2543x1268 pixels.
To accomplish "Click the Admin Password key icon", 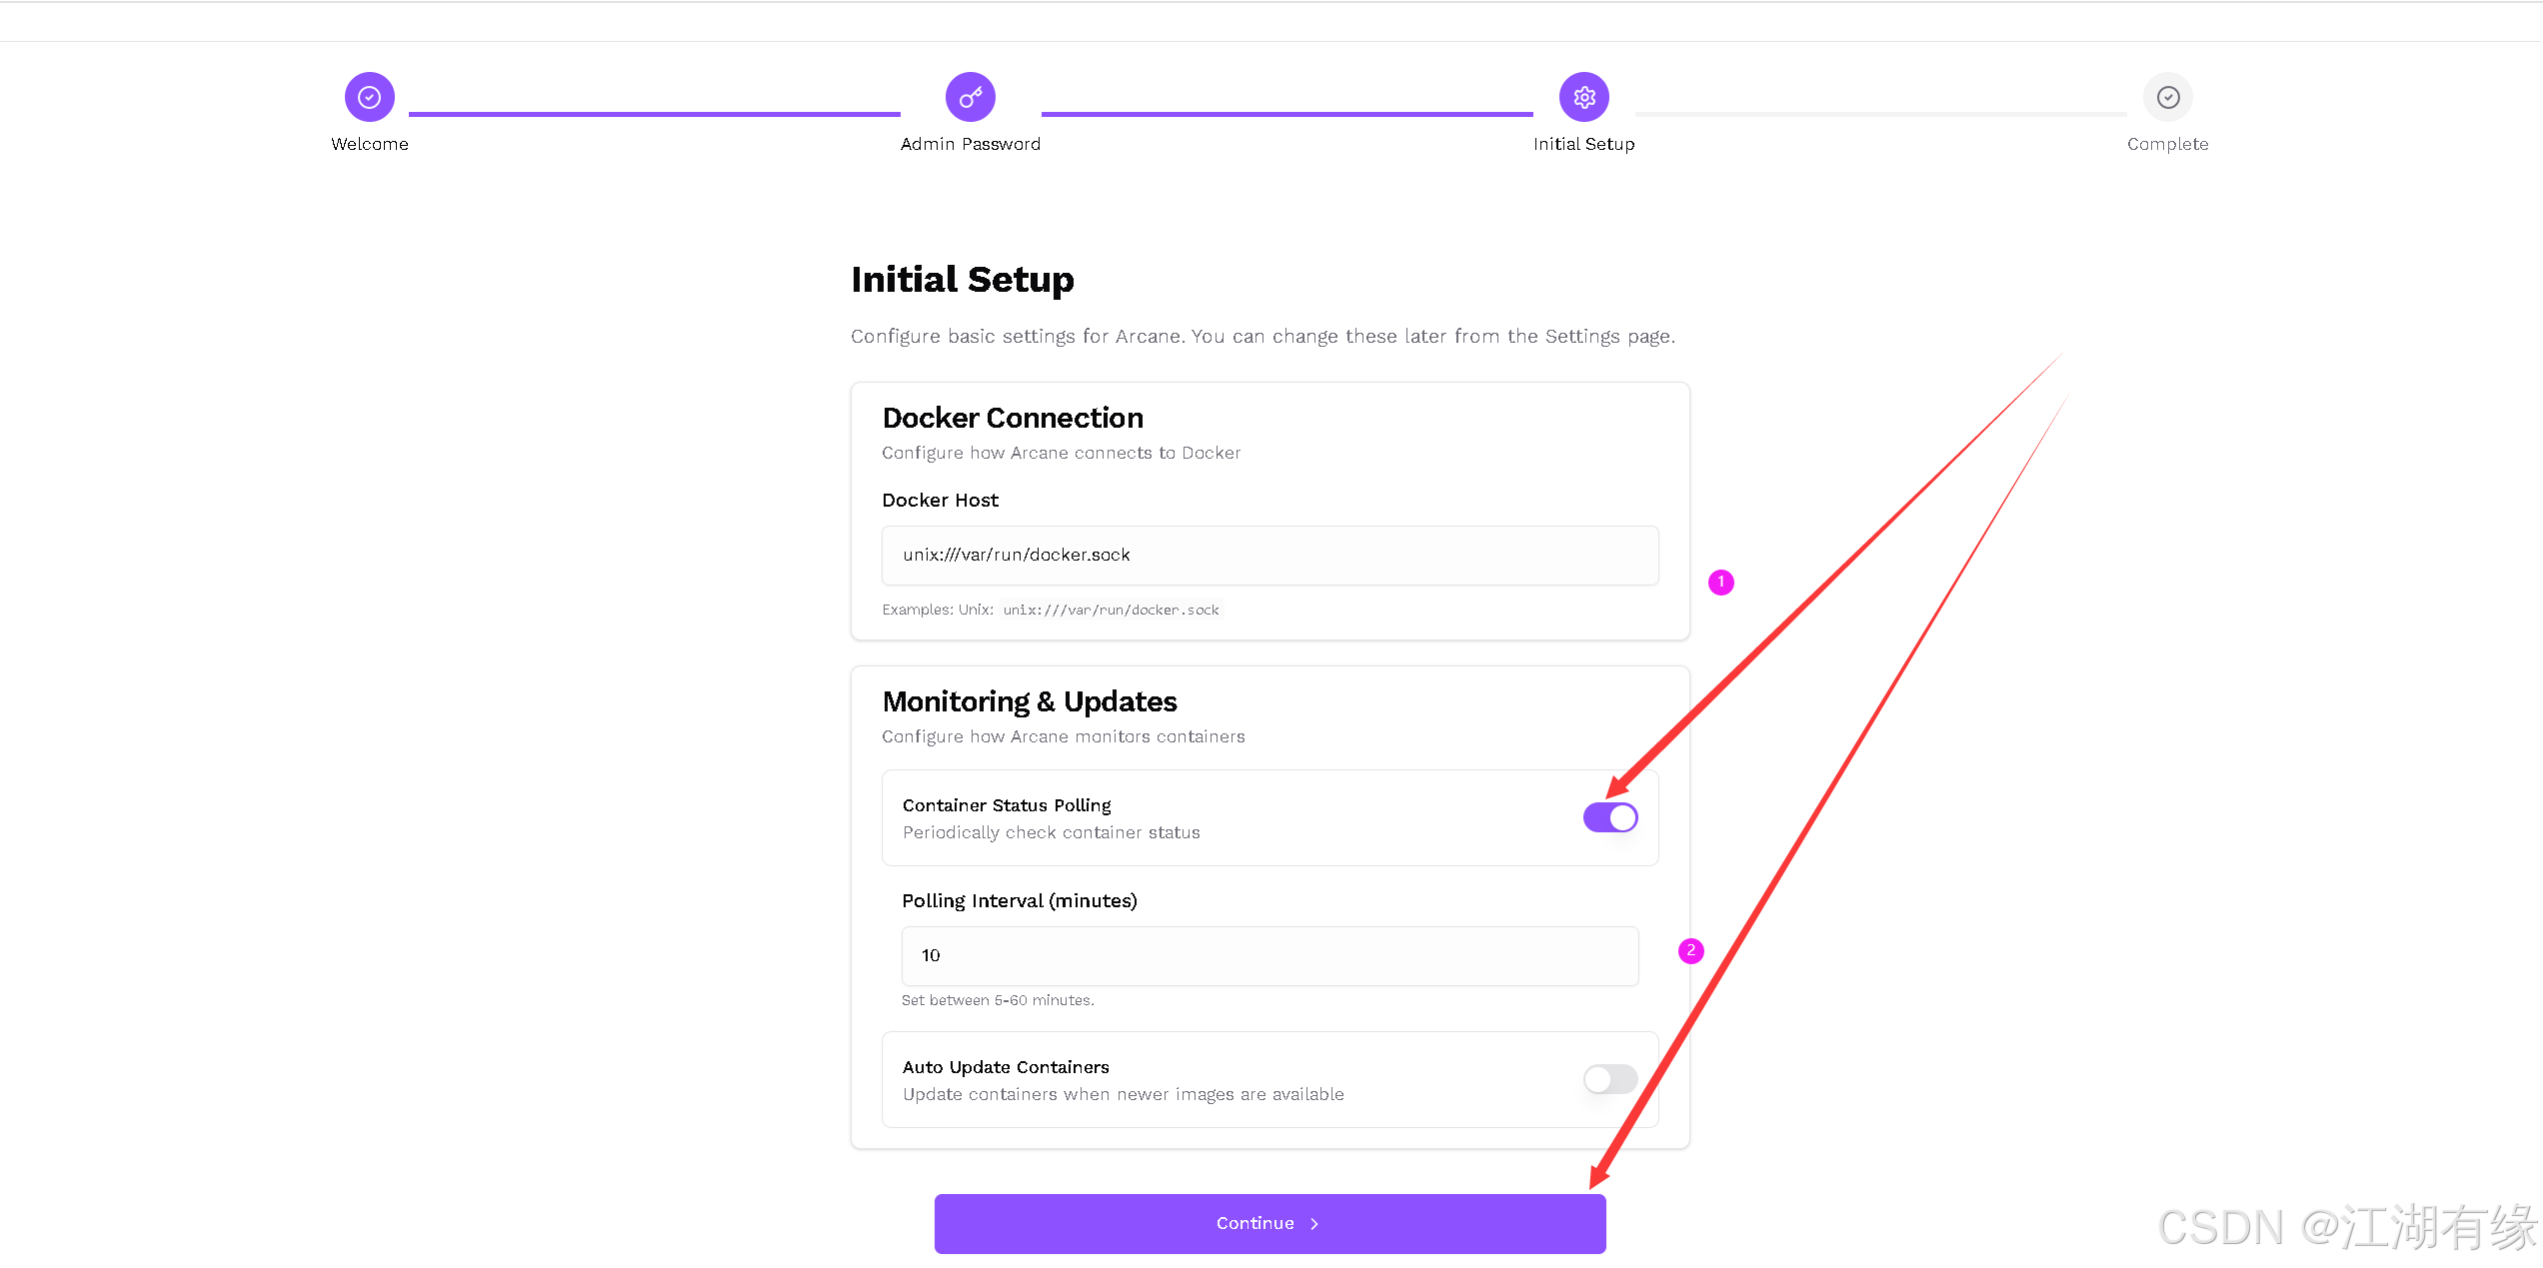I will [971, 97].
